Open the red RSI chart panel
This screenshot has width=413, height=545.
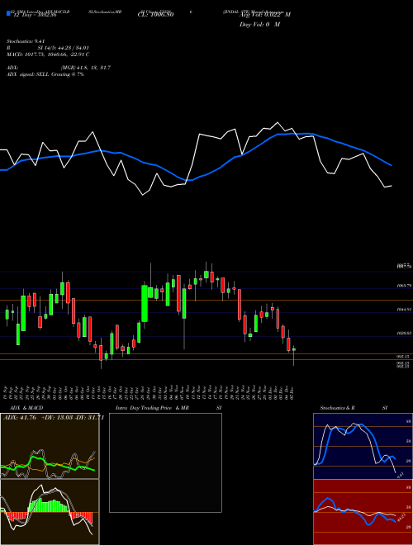point(363,512)
